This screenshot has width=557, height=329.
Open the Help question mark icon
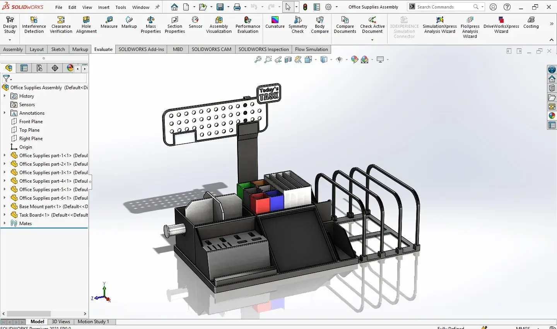pyautogui.click(x=507, y=7)
